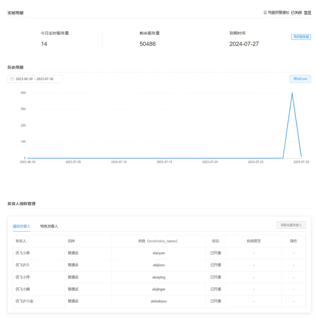The image size is (317, 318).
Task: Click the 语种 column header
Action: (71, 241)
